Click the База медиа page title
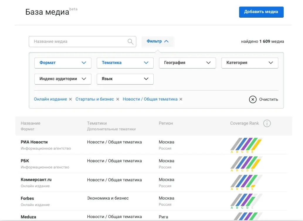This screenshot has width=303, height=221. [x=47, y=12]
